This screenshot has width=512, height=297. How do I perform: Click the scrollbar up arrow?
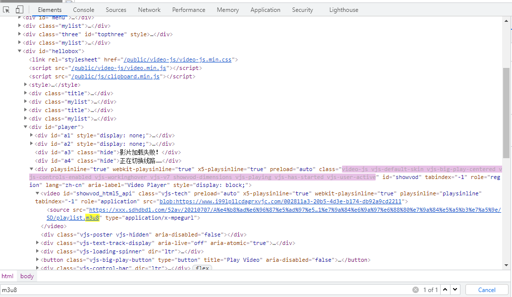(506, 21)
